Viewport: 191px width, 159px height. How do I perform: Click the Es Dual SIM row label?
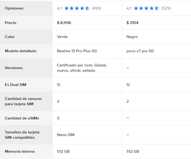[16, 85]
